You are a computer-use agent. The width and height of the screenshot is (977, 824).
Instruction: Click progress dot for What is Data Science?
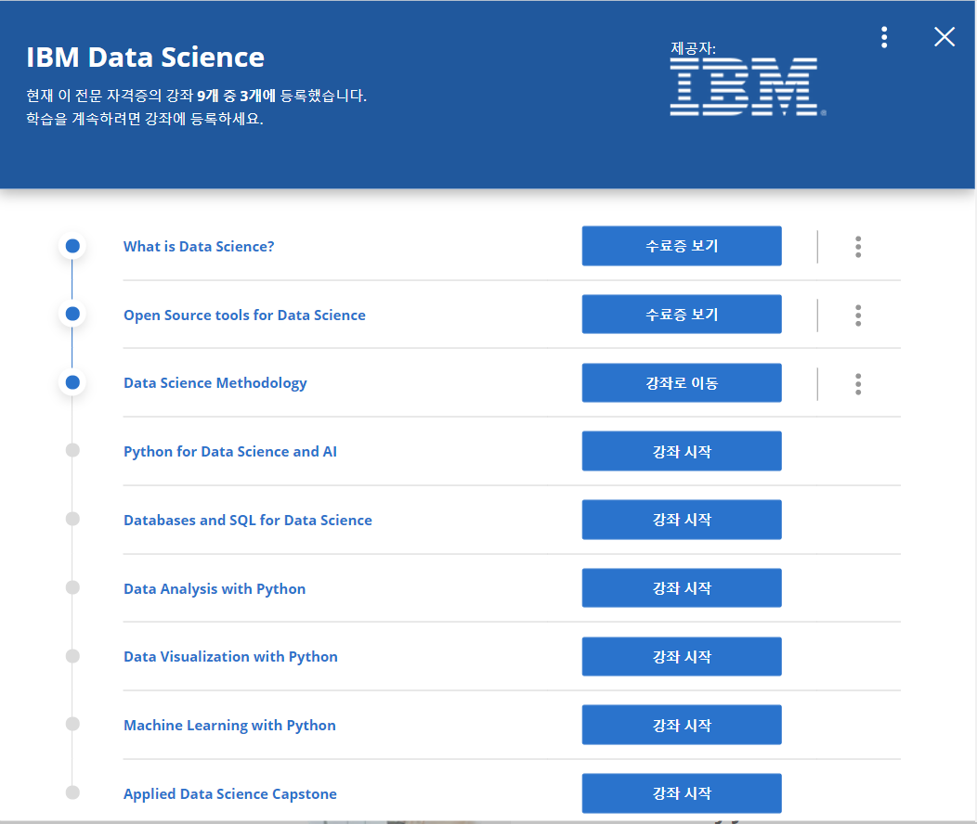click(x=72, y=247)
